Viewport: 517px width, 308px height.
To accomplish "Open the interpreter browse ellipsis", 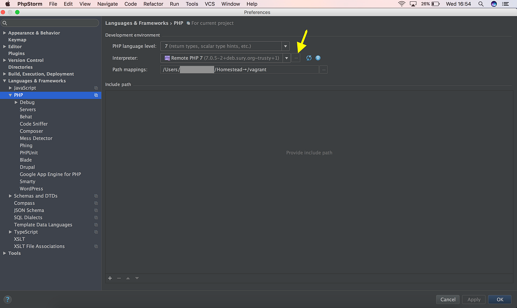I will [x=296, y=58].
